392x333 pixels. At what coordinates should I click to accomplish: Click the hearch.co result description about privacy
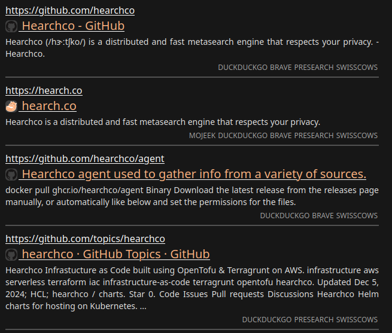[x=163, y=122]
